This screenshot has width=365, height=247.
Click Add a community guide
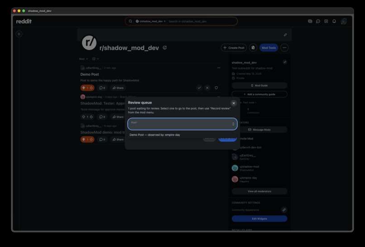point(259,95)
